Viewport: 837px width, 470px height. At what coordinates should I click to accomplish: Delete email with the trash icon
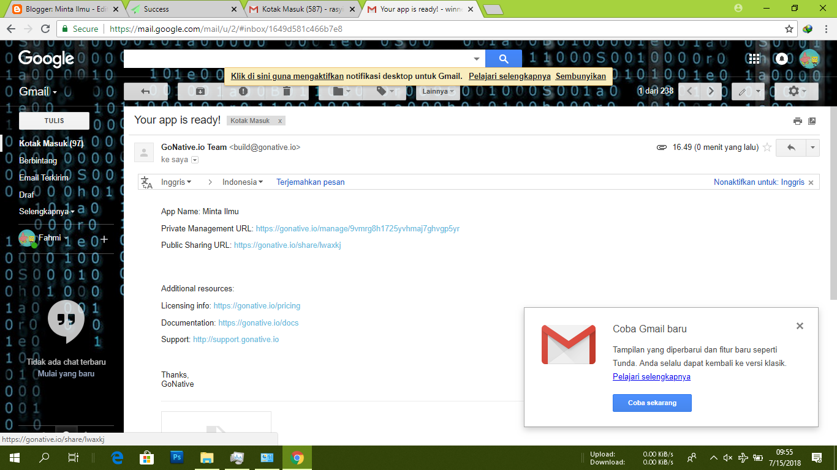[x=286, y=91]
